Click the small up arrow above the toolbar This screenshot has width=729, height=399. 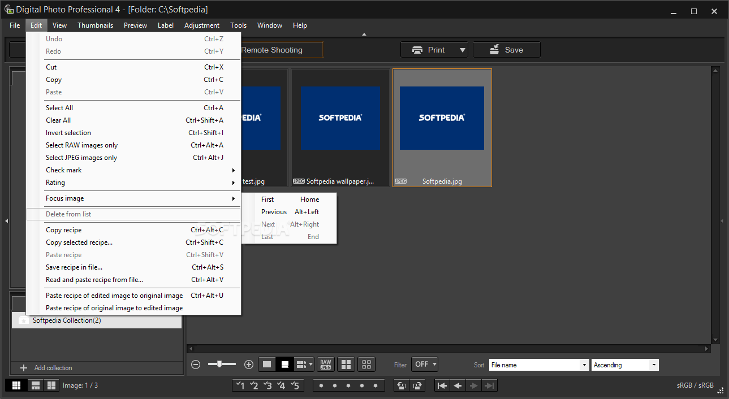364,34
